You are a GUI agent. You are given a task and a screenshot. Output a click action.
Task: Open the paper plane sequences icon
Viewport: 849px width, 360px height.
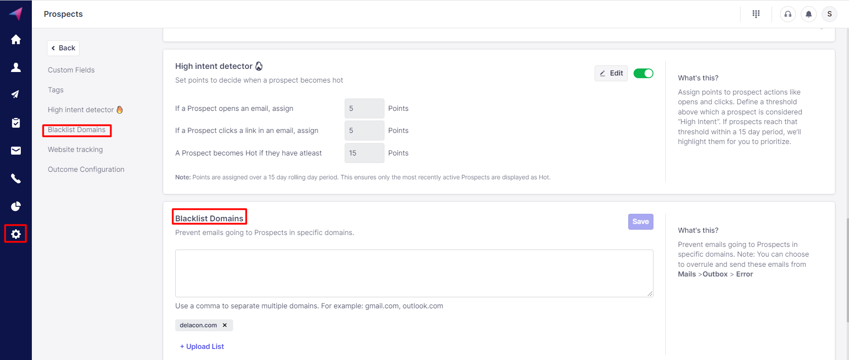(x=16, y=94)
